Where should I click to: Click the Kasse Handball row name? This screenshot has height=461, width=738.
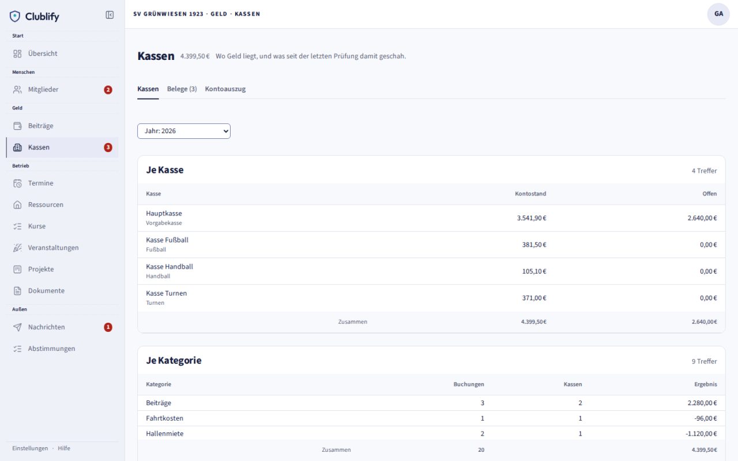[x=170, y=267]
